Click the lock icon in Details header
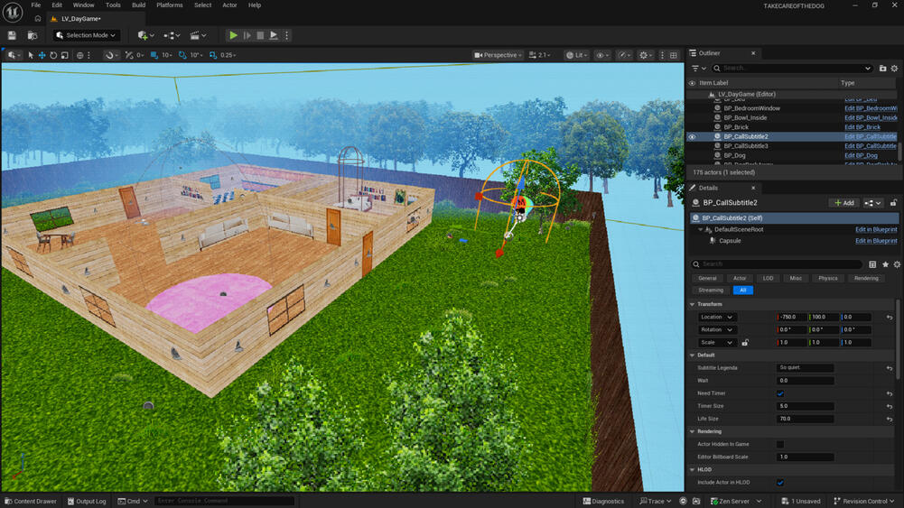This screenshot has height=508, width=904. tap(893, 203)
